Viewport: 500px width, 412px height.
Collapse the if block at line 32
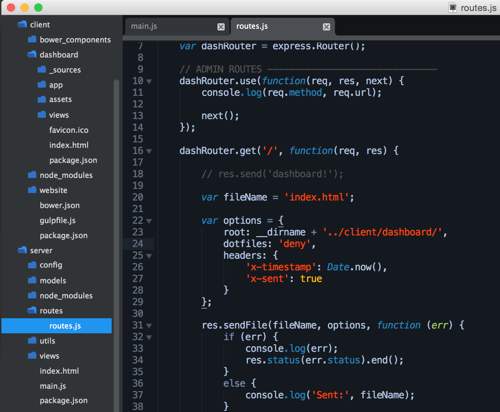point(149,337)
